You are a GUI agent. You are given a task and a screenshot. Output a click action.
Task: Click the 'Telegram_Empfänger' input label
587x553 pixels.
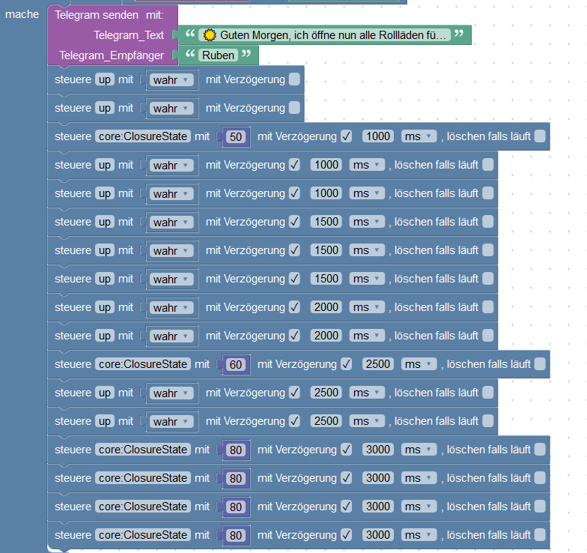tap(111, 55)
